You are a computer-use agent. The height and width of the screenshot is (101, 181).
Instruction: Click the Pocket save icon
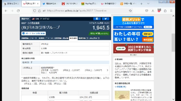[147, 11]
